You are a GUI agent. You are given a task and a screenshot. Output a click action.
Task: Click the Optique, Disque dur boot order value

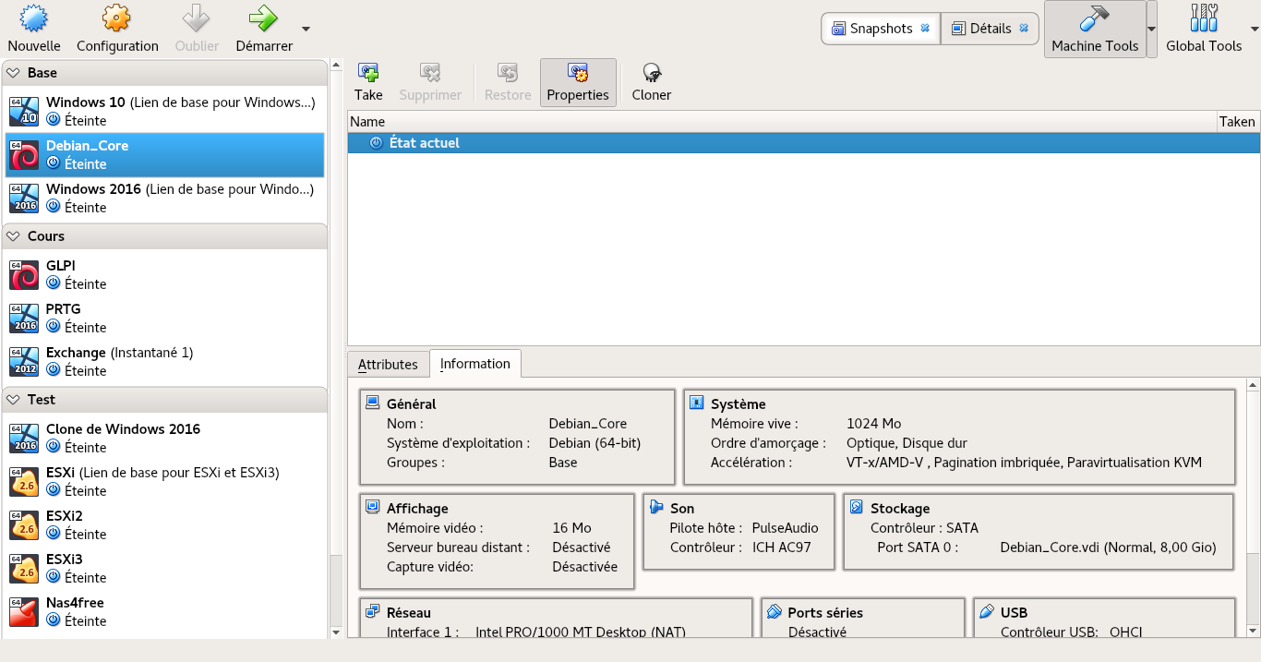[x=907, y=443]
